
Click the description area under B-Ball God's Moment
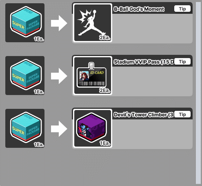click(x=152, y=28)
